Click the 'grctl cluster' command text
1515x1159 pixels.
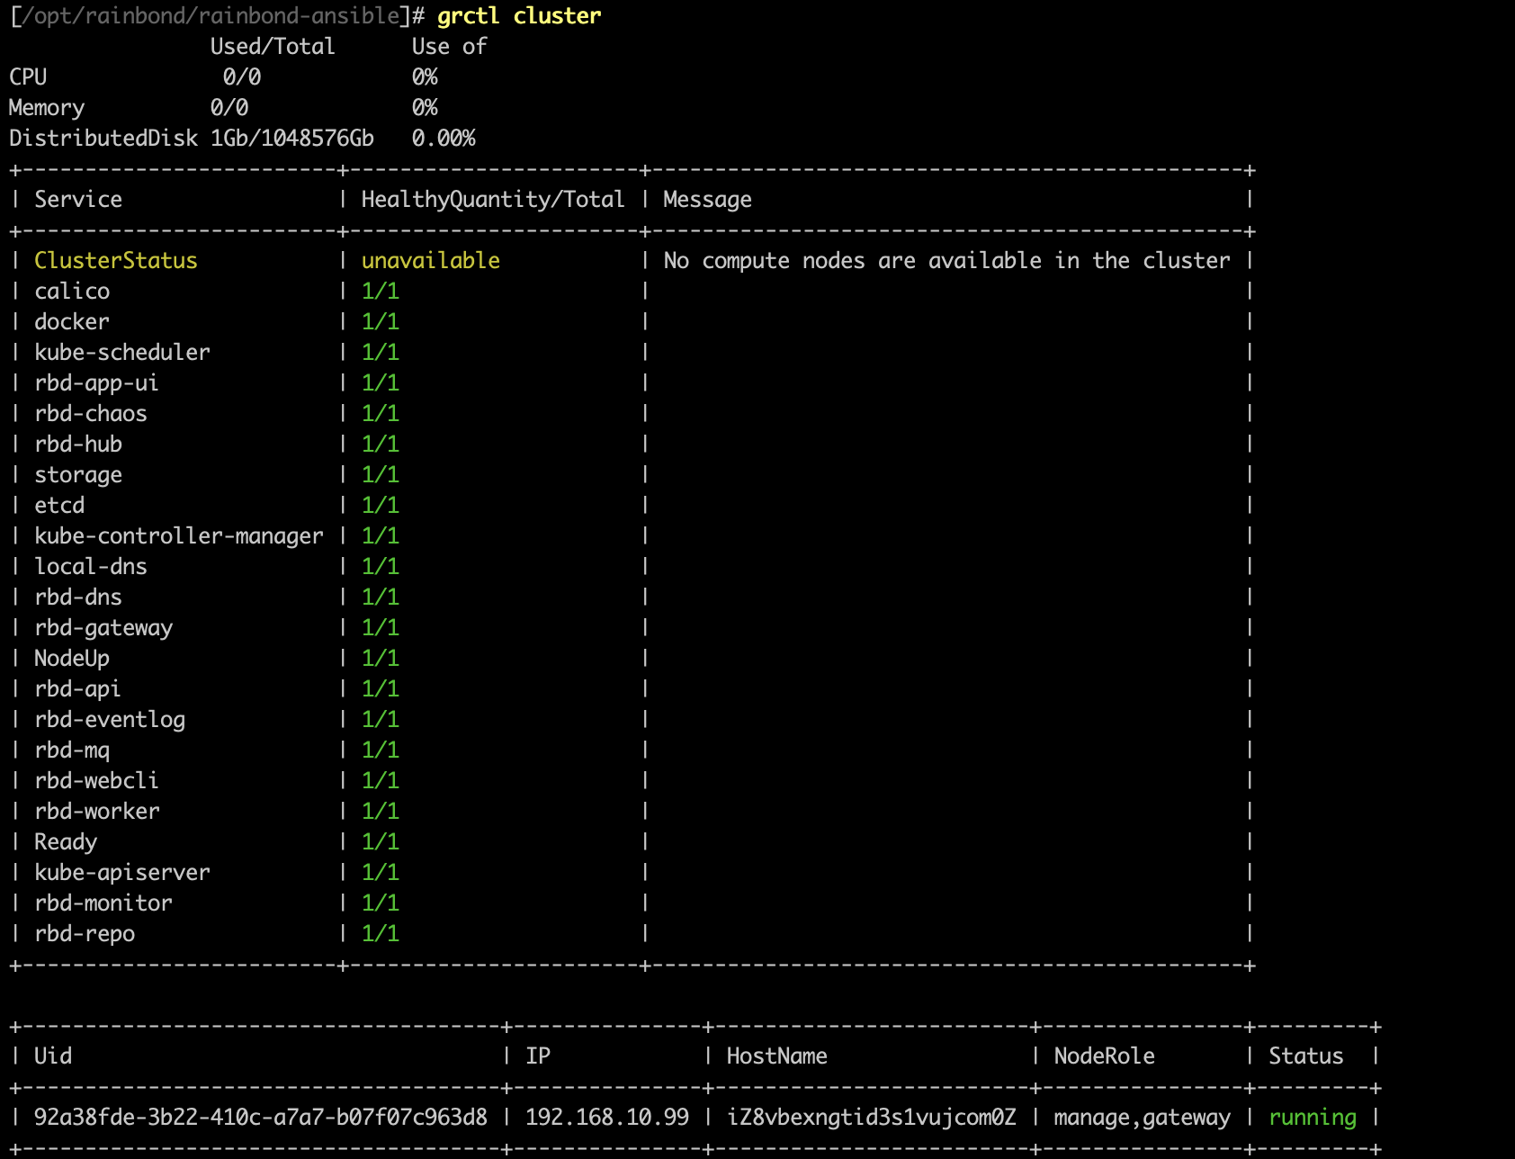point(519,16)
